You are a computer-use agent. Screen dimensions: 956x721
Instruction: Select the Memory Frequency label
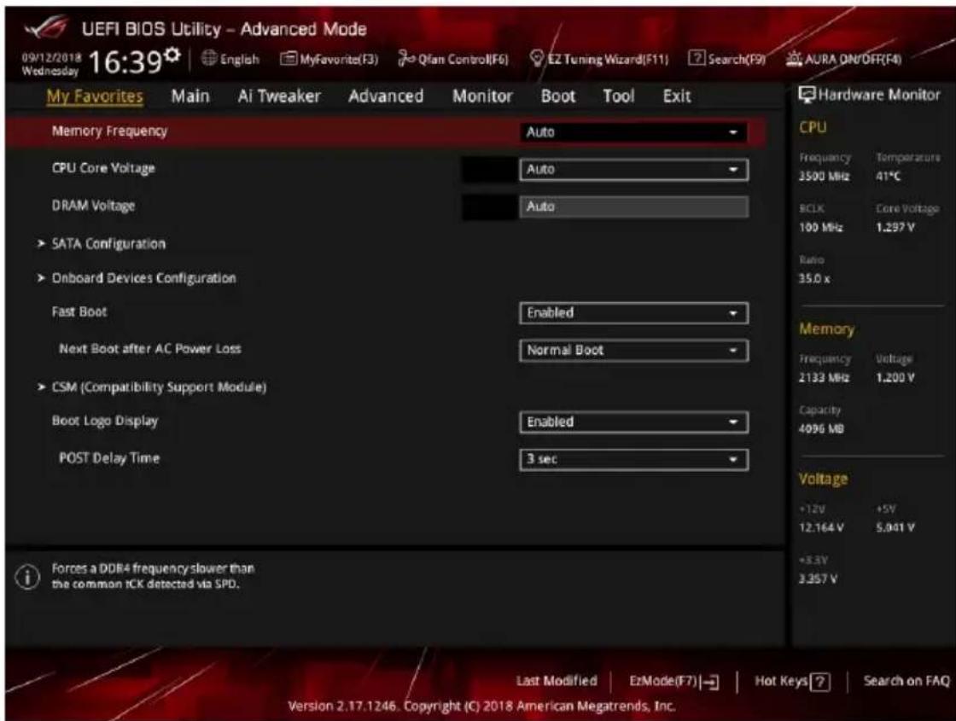coord(109,131)
